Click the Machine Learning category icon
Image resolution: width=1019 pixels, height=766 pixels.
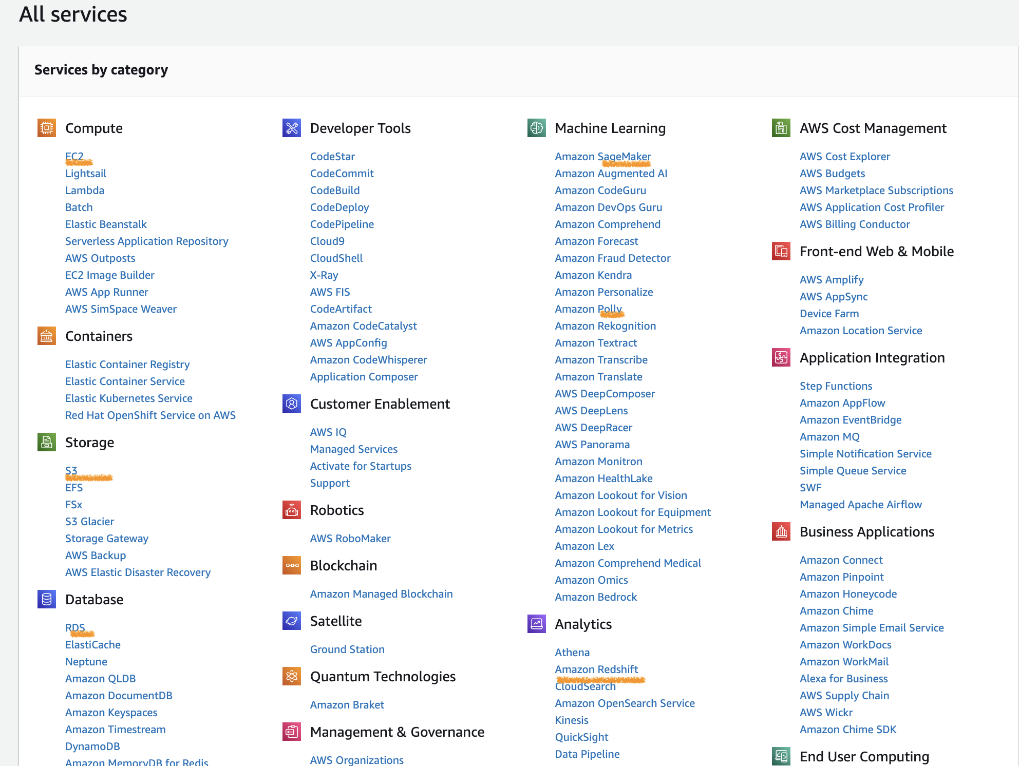coord(536,128)
